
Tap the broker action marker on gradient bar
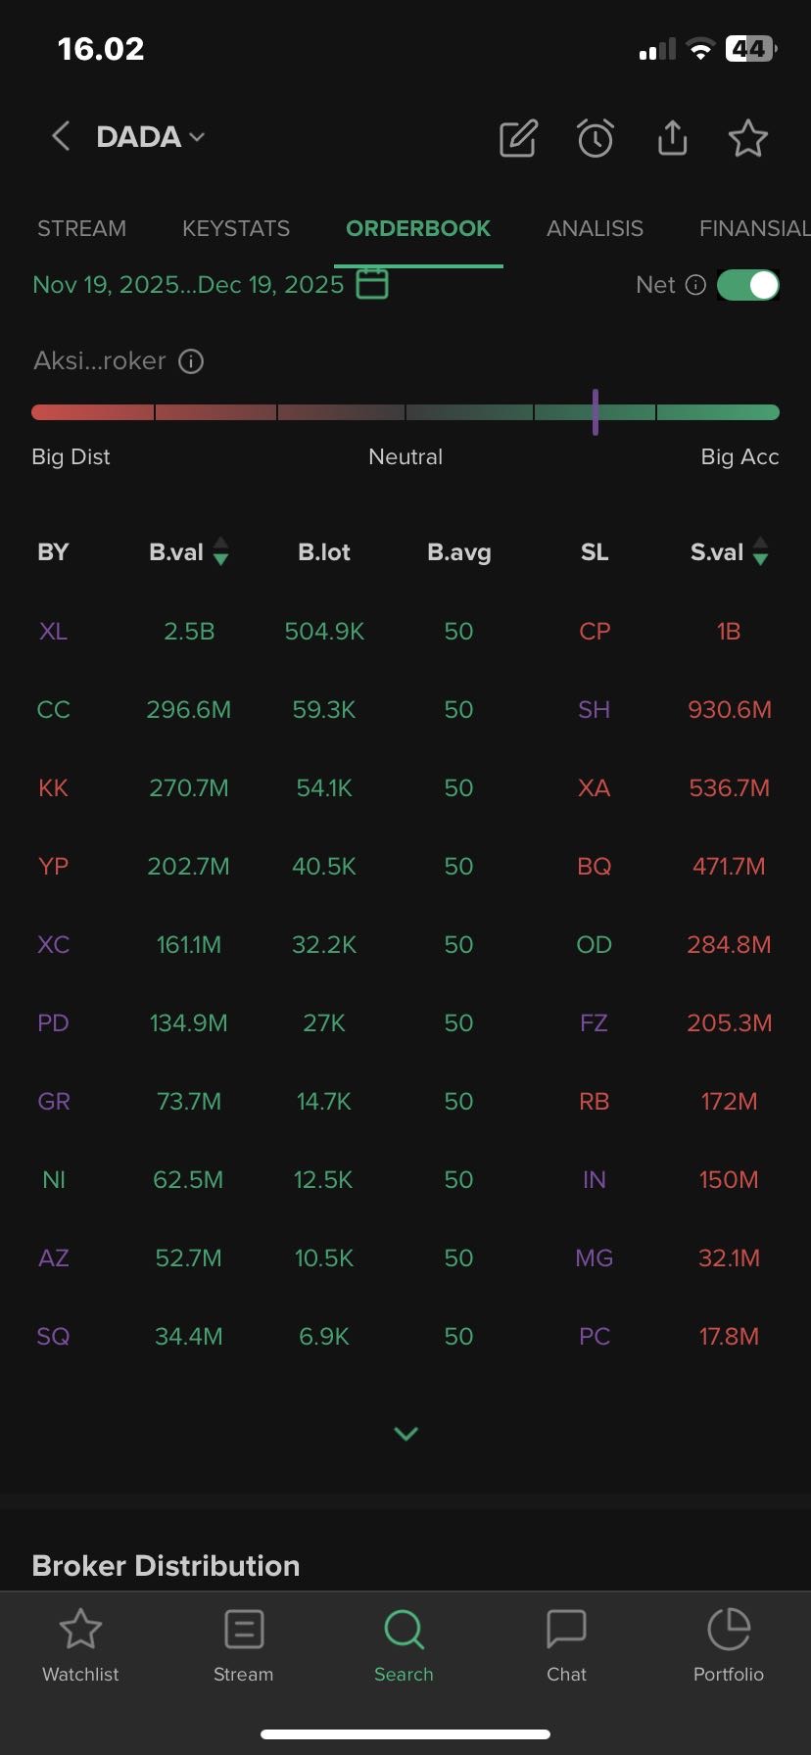click(x=596, y=412)
